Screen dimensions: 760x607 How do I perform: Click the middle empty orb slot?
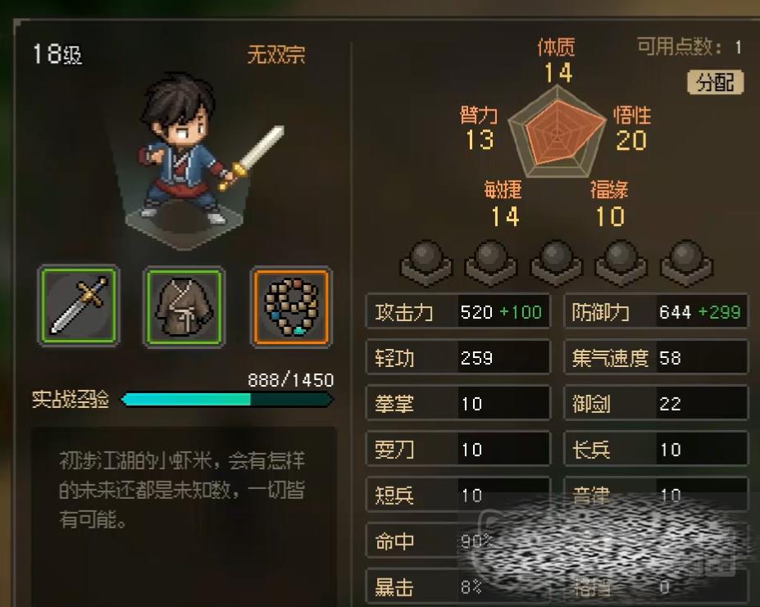tap(556, 263)
